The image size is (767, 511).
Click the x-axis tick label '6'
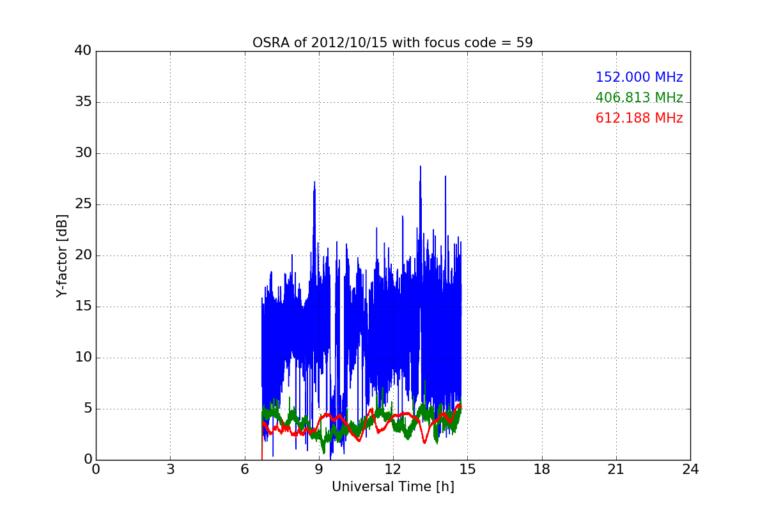[245, 469]
